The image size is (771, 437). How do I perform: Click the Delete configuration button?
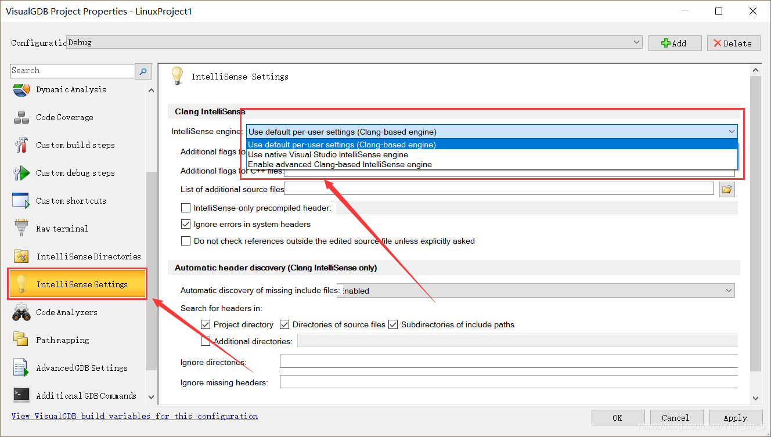[734, 43]
